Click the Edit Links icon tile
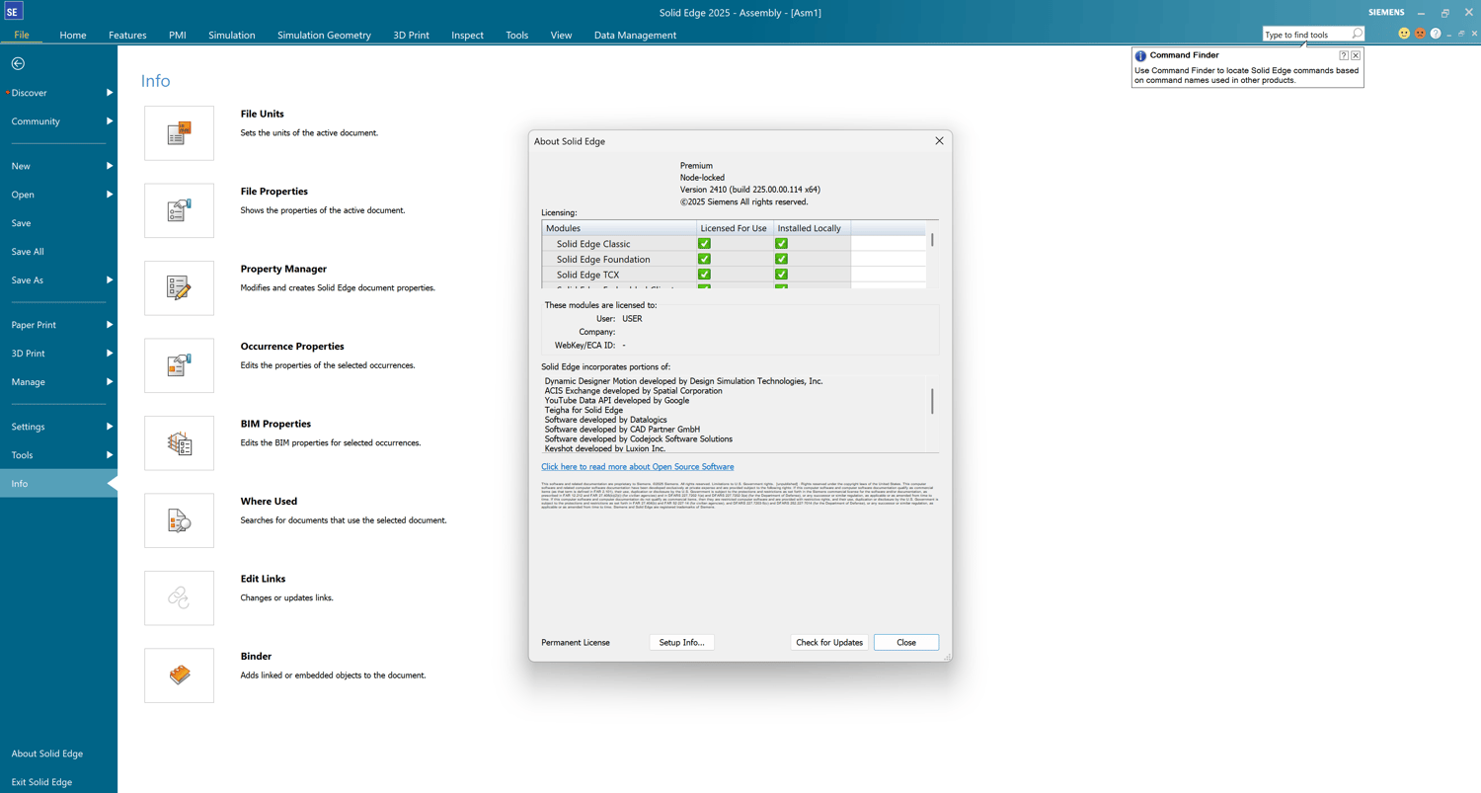The height and width of the screenshot is (793, 1481). pyautogui.click(x=179, y=597)
